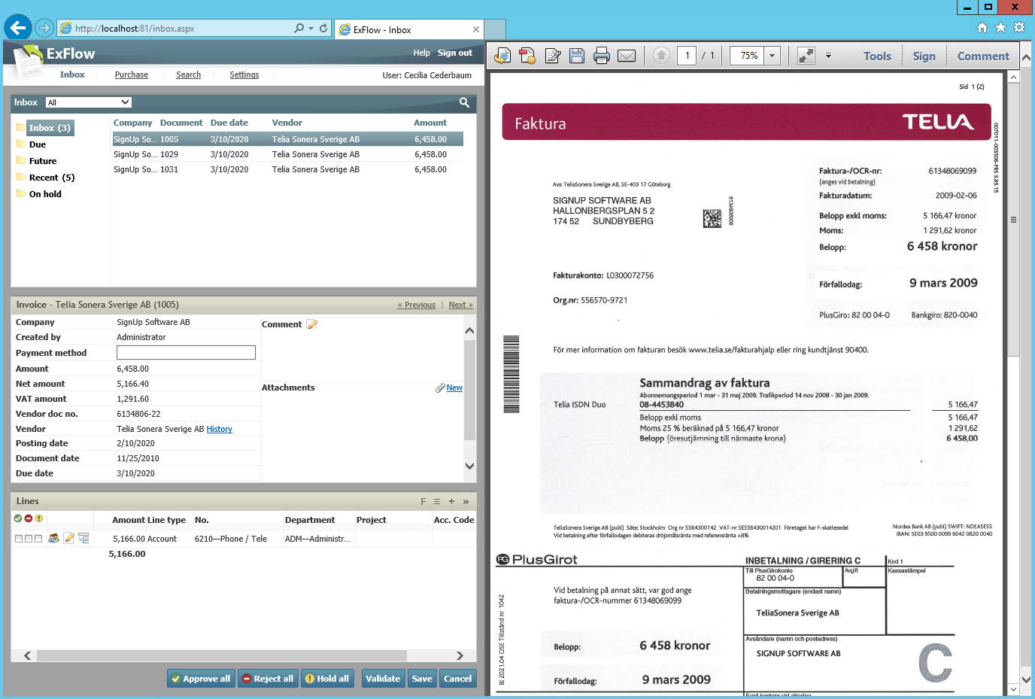Open the Comment pane in PDF viewer
Screen dimensions: 1035x699
click(x=983, y=56)
